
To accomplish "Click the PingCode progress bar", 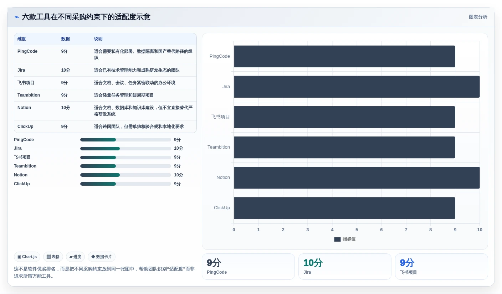I will [125, 140].
